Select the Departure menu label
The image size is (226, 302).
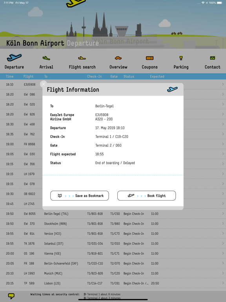click(14, 67)
